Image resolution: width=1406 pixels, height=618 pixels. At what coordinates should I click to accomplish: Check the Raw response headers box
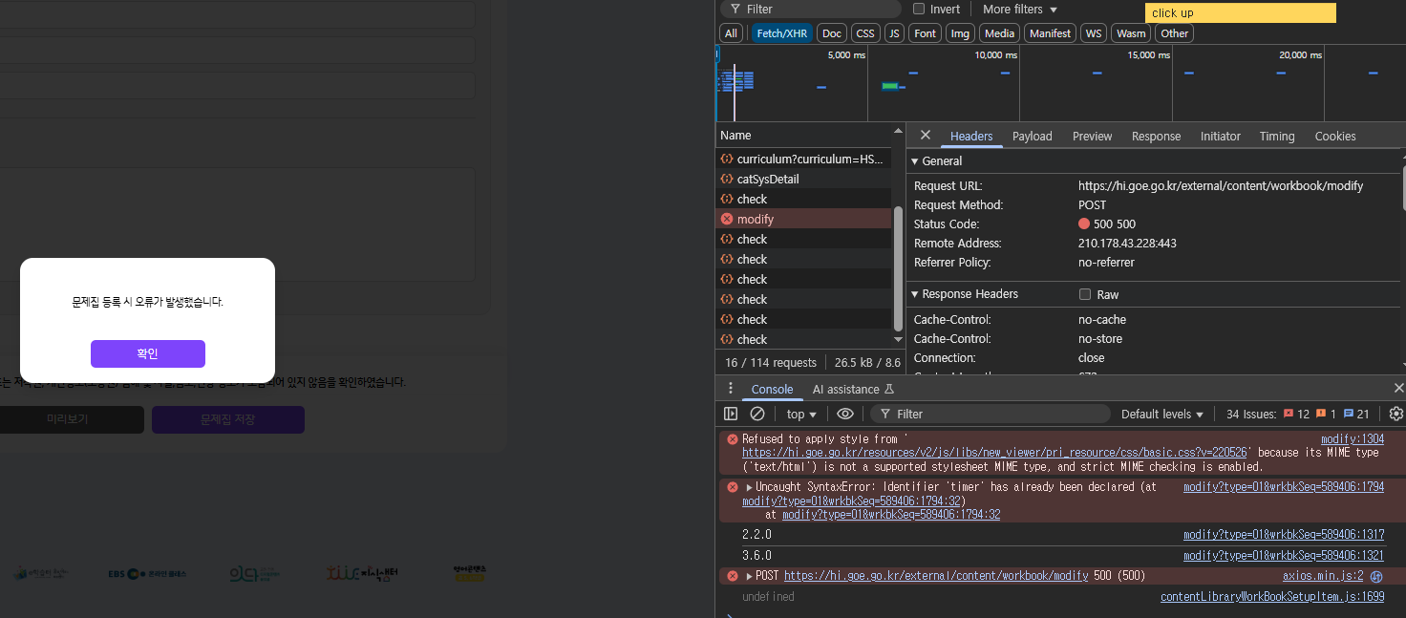(x=1085, y=294)
